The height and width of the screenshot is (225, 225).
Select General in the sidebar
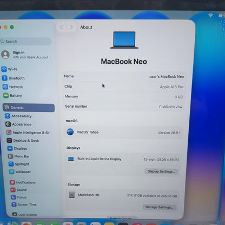tap(29, 108)
